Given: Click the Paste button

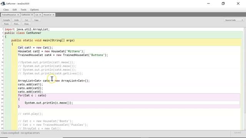Looking at the screenshot, I should [x=7, y=24].
